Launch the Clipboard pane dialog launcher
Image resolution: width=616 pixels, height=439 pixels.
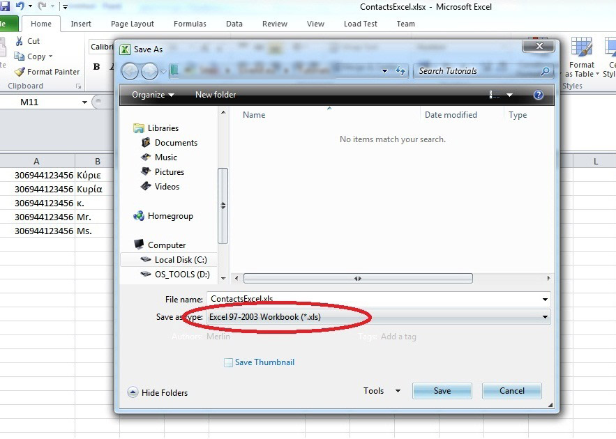[x=79, y=86]
